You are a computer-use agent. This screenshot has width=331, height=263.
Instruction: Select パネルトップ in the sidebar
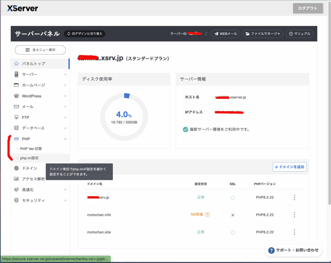tap(40, 64)
